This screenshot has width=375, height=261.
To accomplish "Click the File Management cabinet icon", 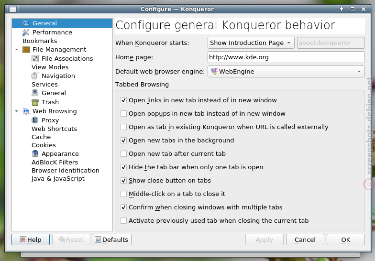I will pos(26,50).
